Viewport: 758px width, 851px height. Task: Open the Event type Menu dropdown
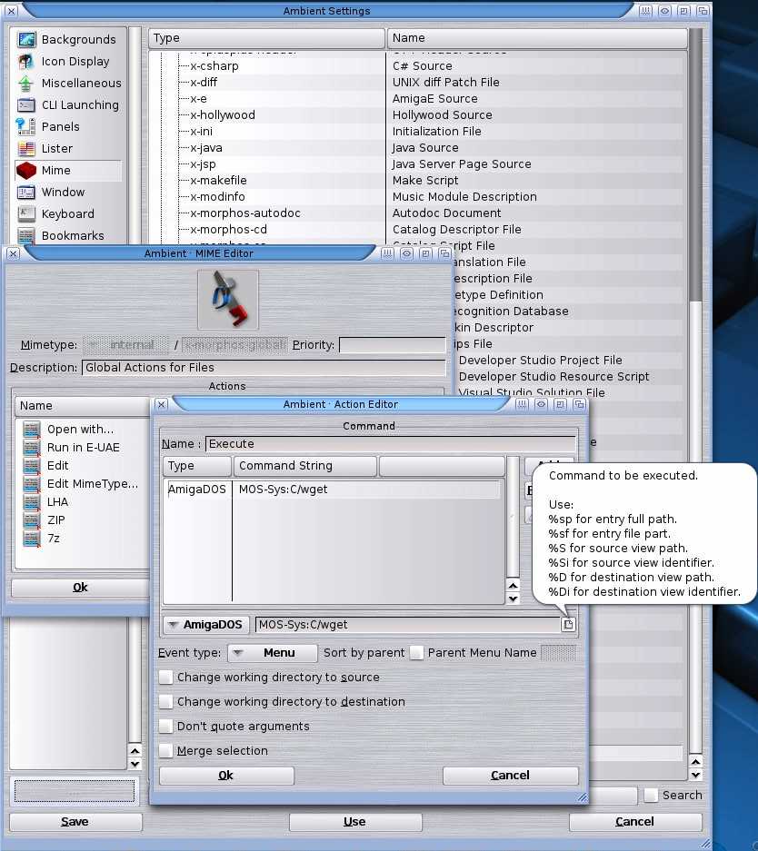pyautogui.click(x=272, y=653)
